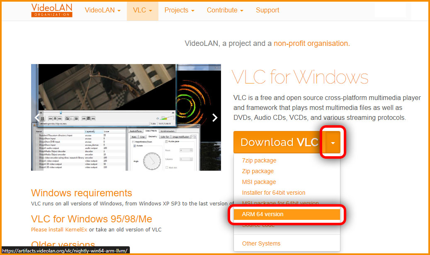The height and width of the screenshot is (255, 430).
Task: Select the 7zip package option
Action: (259, 160)
